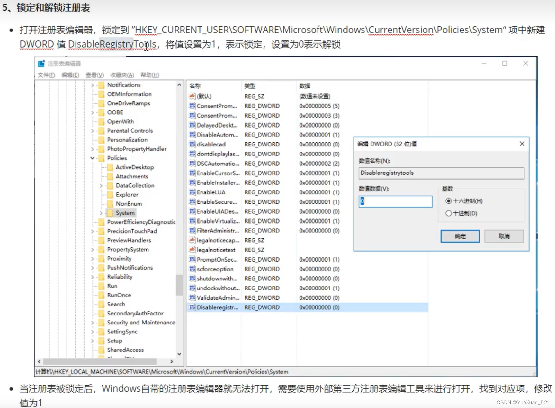Select the Attachments tree item
The width and height of the screenshot is (555, 408).
pos(132,176)
